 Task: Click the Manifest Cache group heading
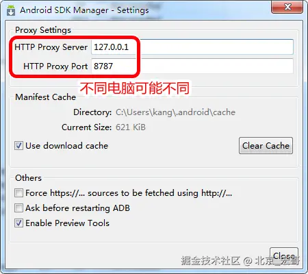tap(46, 97)
